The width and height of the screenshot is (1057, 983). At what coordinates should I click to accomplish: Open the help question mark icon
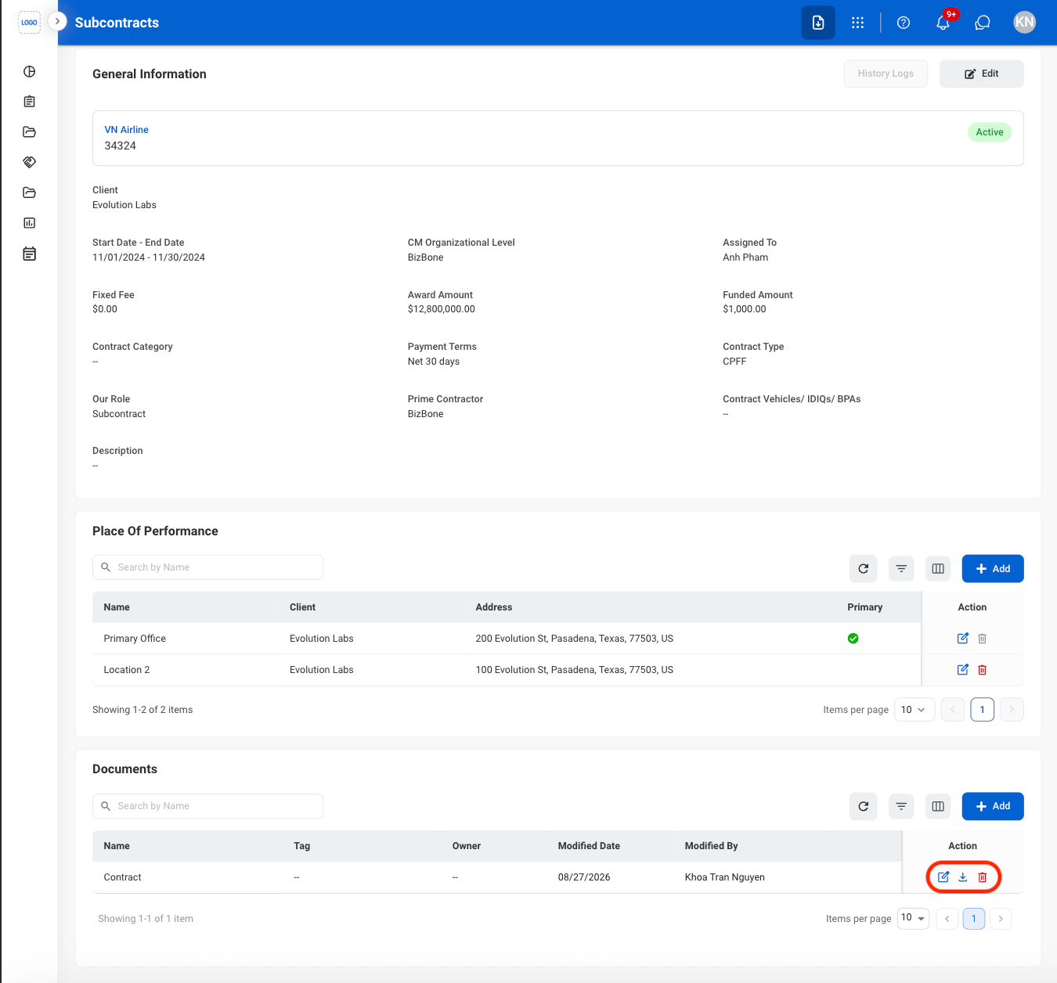[904, 23]
